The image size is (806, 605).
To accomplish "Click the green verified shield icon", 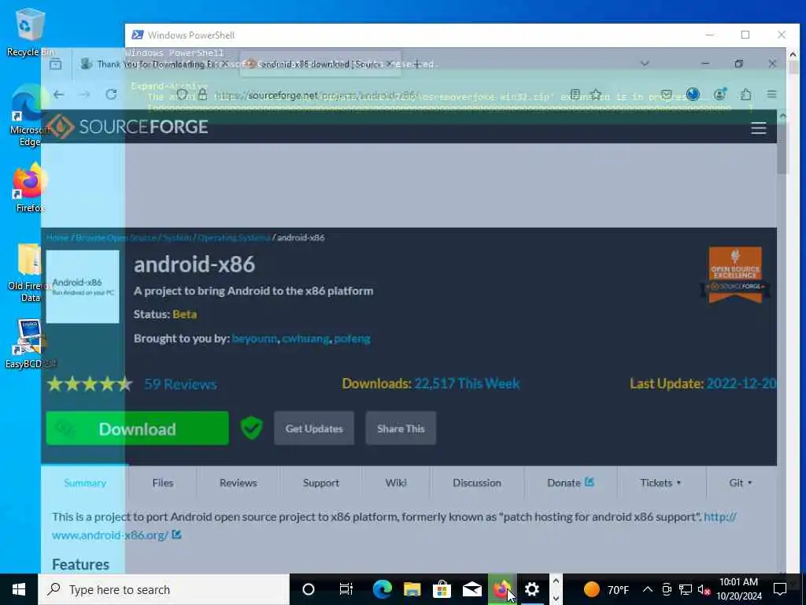I will tap(251, 428).
